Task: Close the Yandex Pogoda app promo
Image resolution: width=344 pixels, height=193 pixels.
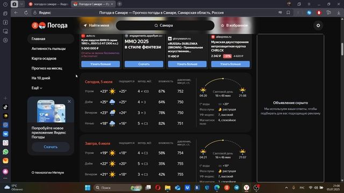Action: 69,101
